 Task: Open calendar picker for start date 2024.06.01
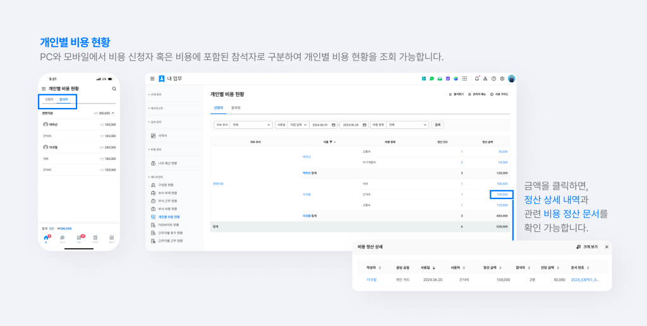pyautogui.click(x=334, y=124)
